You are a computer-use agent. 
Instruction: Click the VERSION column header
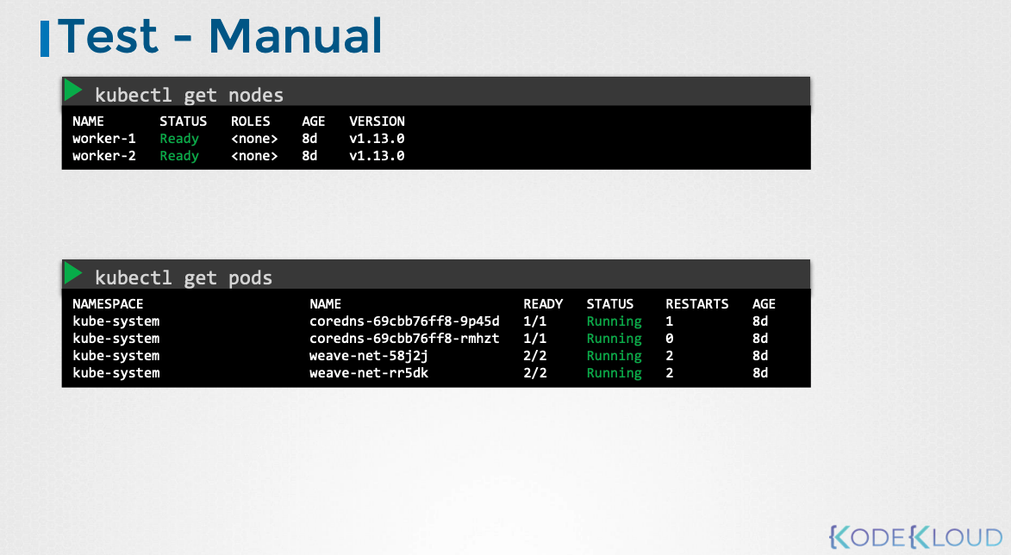click(378, 122)
